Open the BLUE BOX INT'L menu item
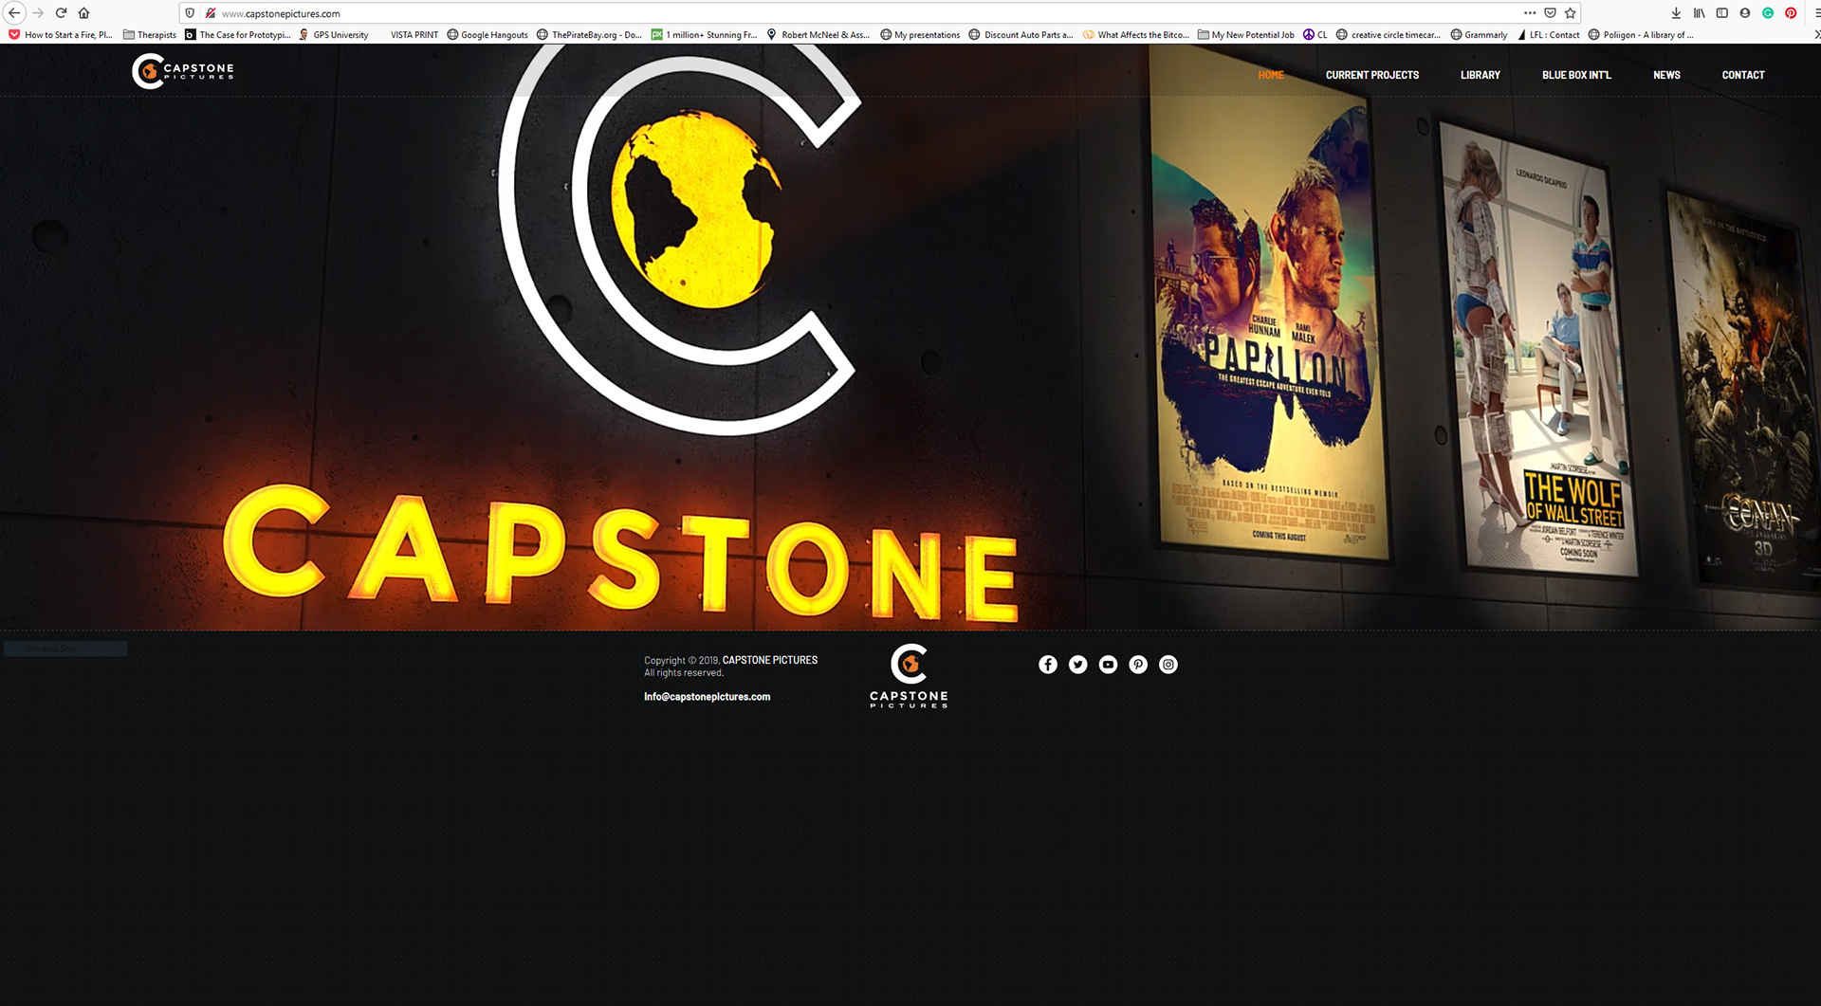The height and width of the screenshot is (1006, 1821). [x=1576, y=75]
